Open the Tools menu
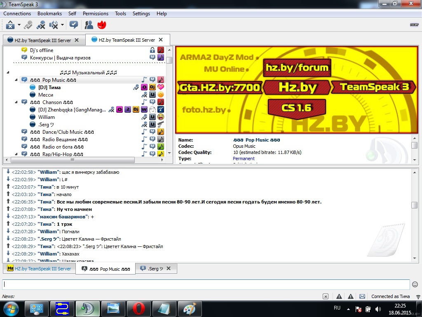The image size is (422, 317). click(x=120, y=14)
